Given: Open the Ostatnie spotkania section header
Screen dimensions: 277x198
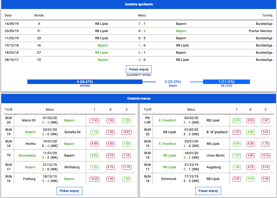Looking at the screenshot, I should pyautogui.click(x=138, y=4).
